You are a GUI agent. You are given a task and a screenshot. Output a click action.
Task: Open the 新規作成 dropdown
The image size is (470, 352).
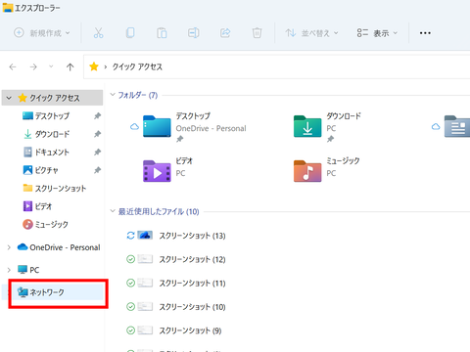point(42,33)
